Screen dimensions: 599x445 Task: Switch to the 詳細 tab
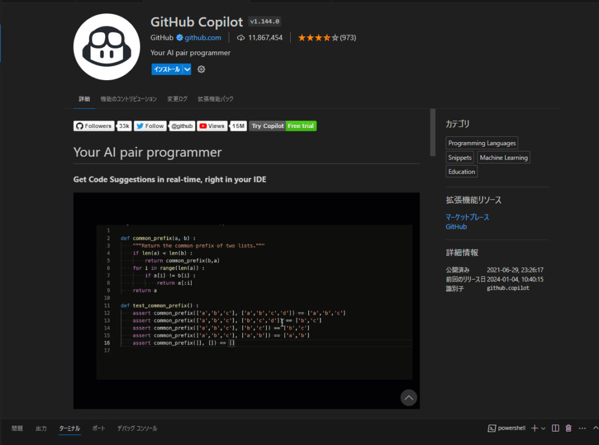coord(84,99)
